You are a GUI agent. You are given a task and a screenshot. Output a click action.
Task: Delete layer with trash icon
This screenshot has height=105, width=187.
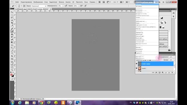172,73
